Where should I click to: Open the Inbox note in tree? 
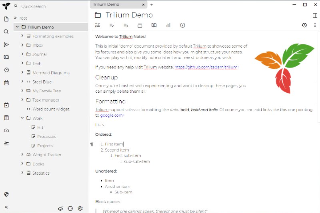point(38,45)
